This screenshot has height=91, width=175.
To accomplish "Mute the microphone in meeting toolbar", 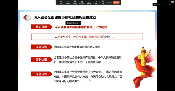I will coord(61,2).
